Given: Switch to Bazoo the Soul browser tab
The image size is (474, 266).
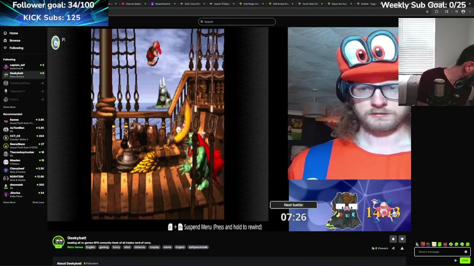Looking at the screenshot, I should (339, 4).
